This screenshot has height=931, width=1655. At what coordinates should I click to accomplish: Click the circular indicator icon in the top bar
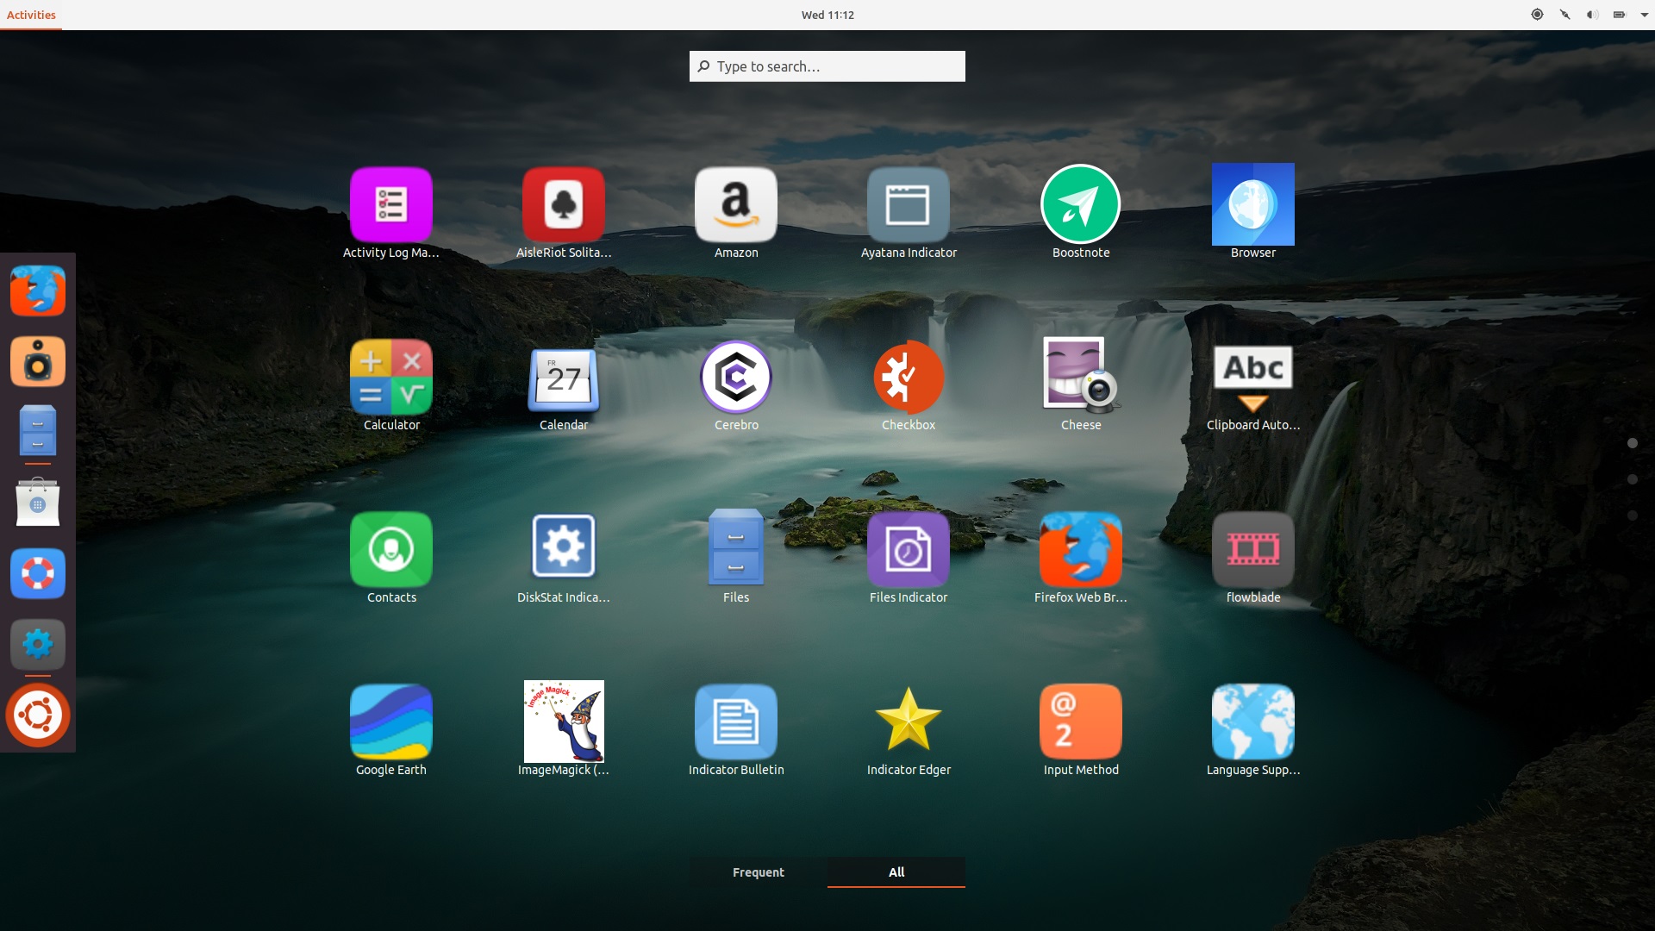1537,15
